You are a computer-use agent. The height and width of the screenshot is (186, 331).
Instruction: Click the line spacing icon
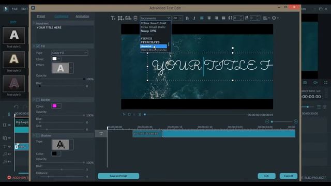[x=230, y=18]
